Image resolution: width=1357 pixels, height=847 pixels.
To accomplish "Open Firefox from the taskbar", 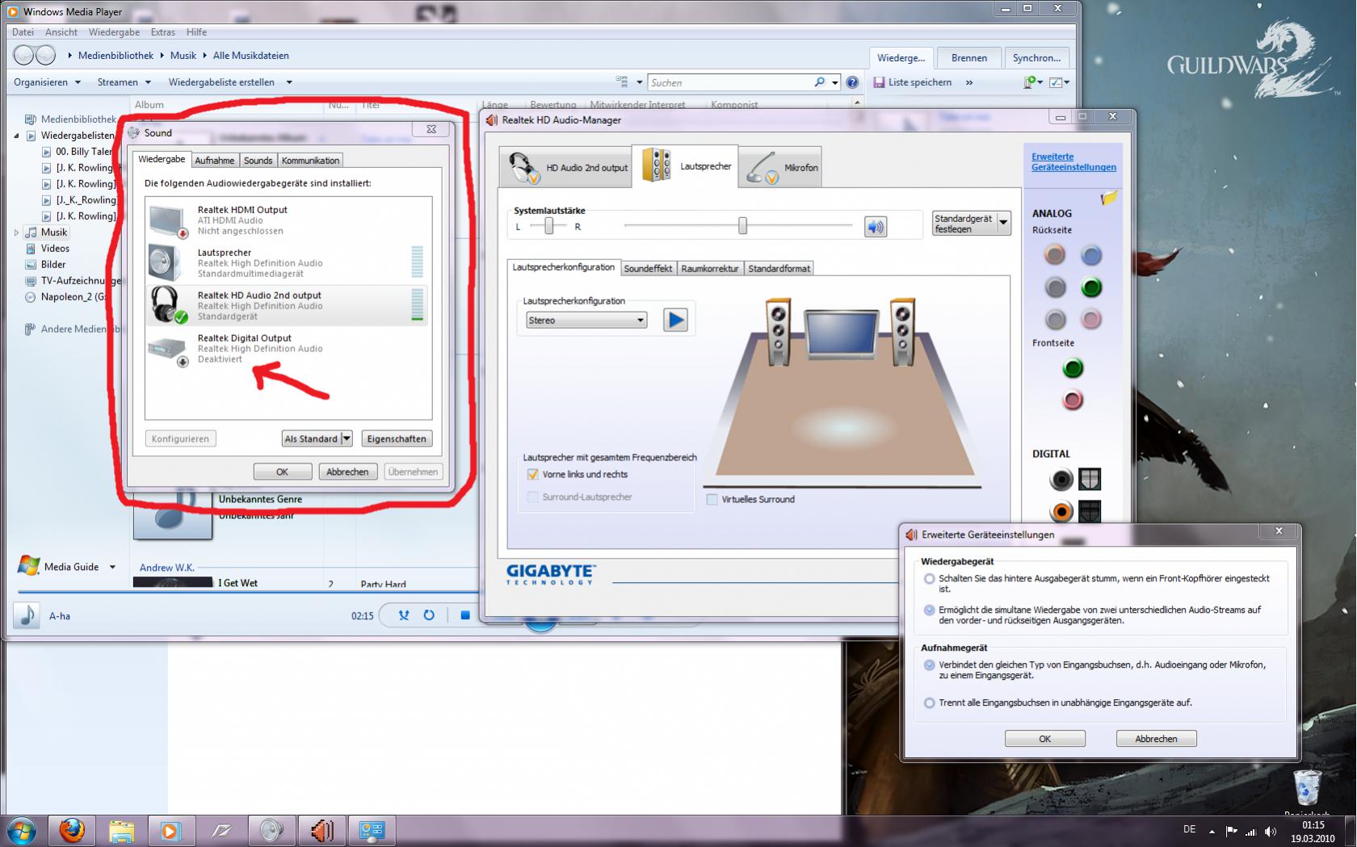I will [72, 830].
